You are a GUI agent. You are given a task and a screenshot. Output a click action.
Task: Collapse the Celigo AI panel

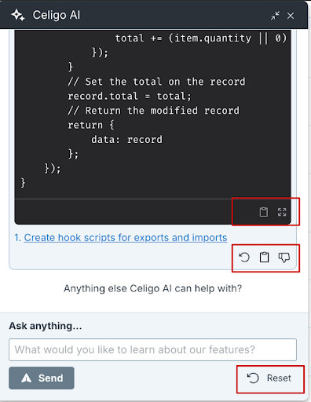pos(275,16)
